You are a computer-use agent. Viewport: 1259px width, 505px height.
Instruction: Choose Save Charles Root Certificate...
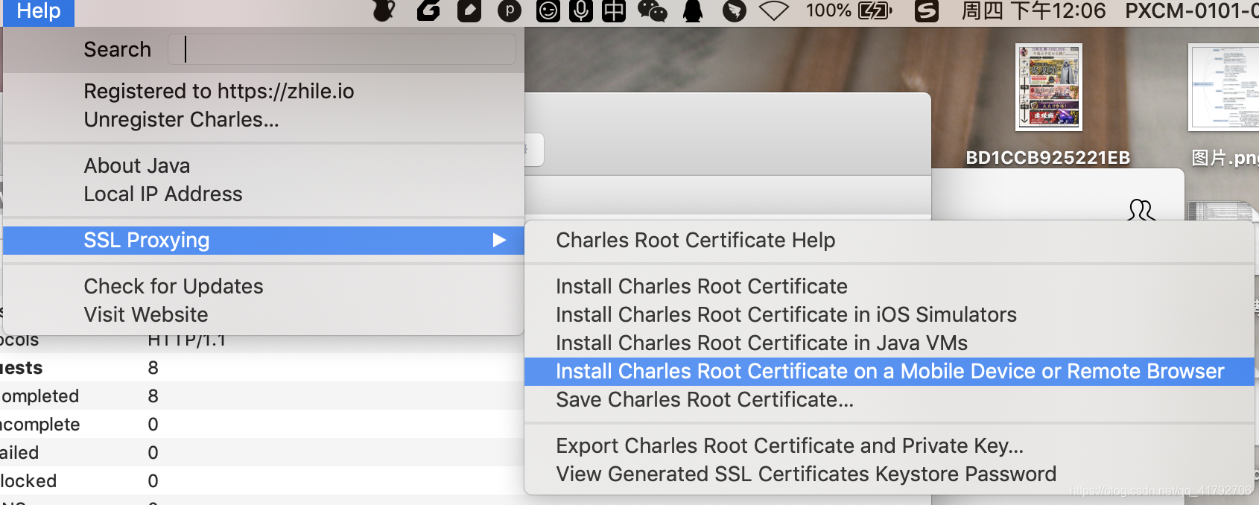click(705, 399)
